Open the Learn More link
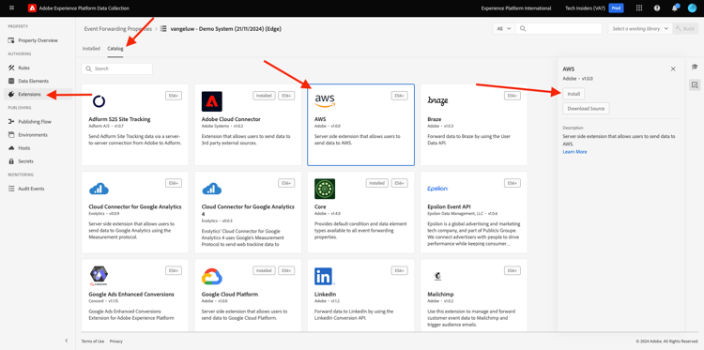 [574, 152]
